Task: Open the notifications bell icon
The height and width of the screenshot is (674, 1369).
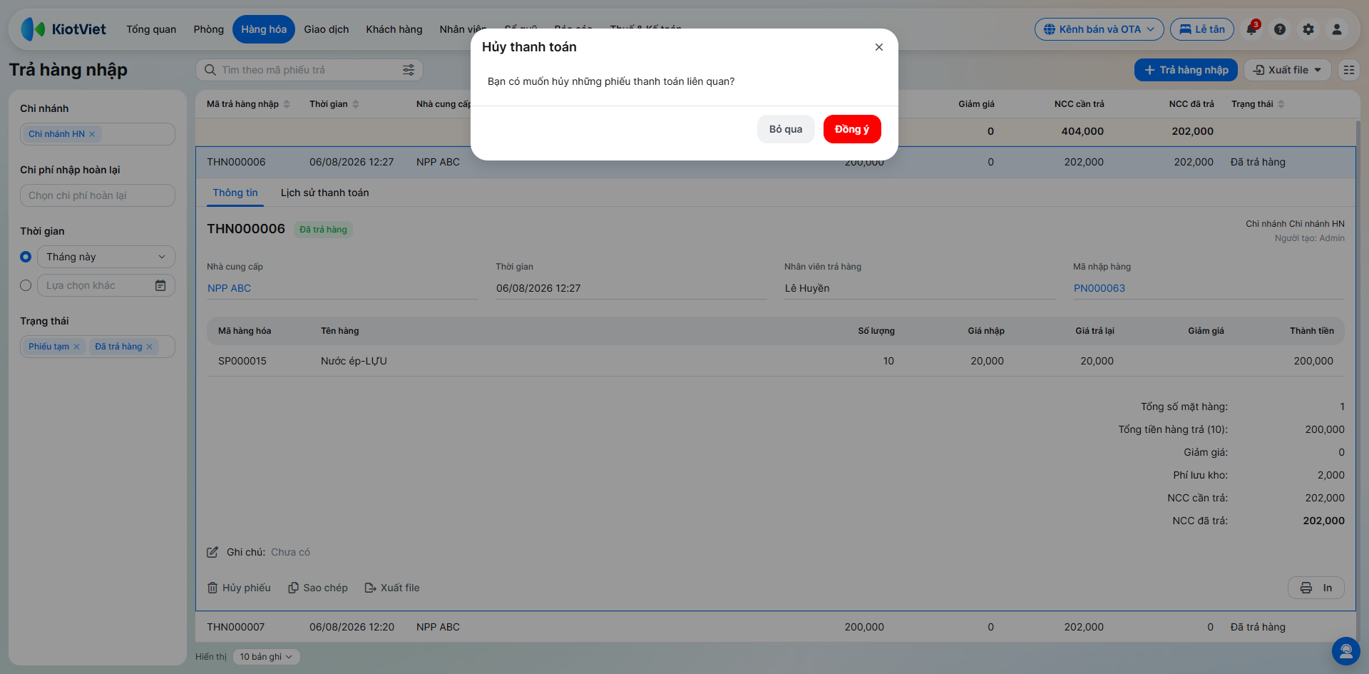Action: click(1251, 29)
